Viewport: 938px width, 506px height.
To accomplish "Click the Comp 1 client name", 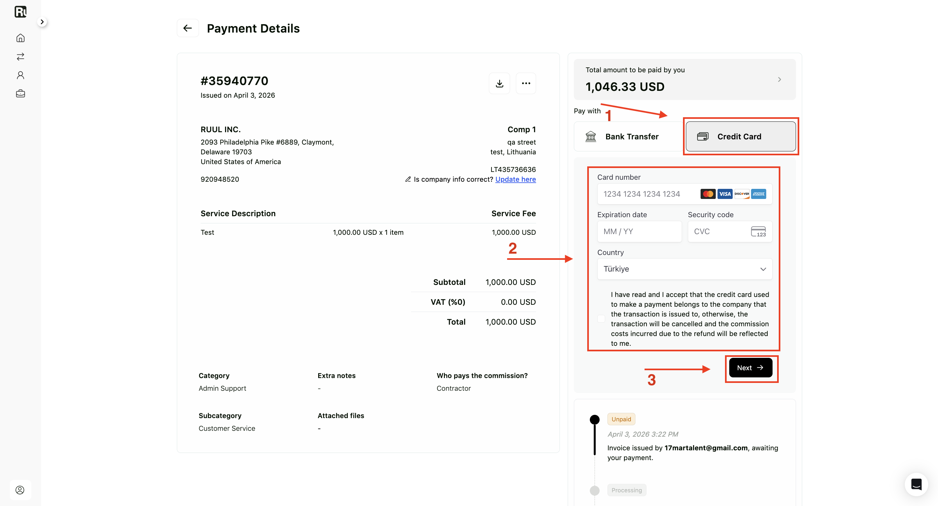I will pos(521,130).
